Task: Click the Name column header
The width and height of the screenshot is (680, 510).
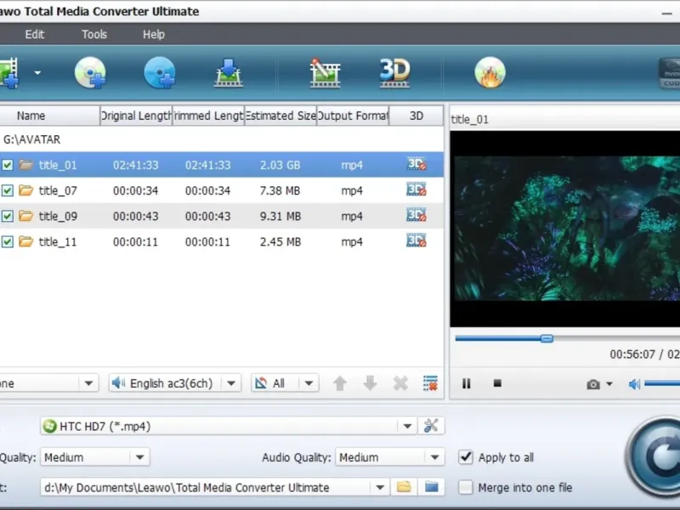Action: click(x=49, y=116)
